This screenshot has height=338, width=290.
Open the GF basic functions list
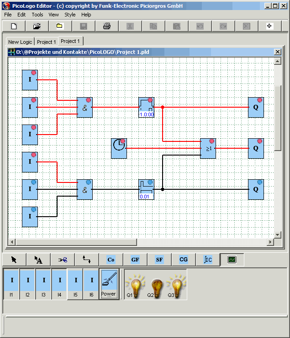135,260
